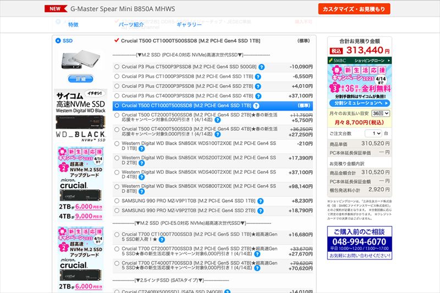Click the red NEW badge
Viewport: 440px width, 293px height.
56,9
